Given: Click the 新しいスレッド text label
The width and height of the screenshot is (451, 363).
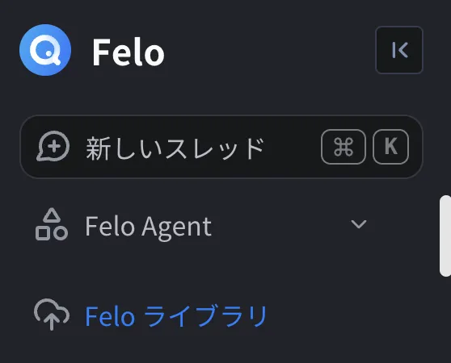Looking at the screenshot, I should (x=175, y=148).
